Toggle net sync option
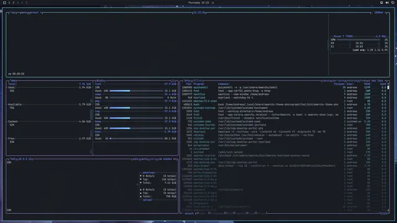This screenshot has height=223, width=397. tap(135, 159)
